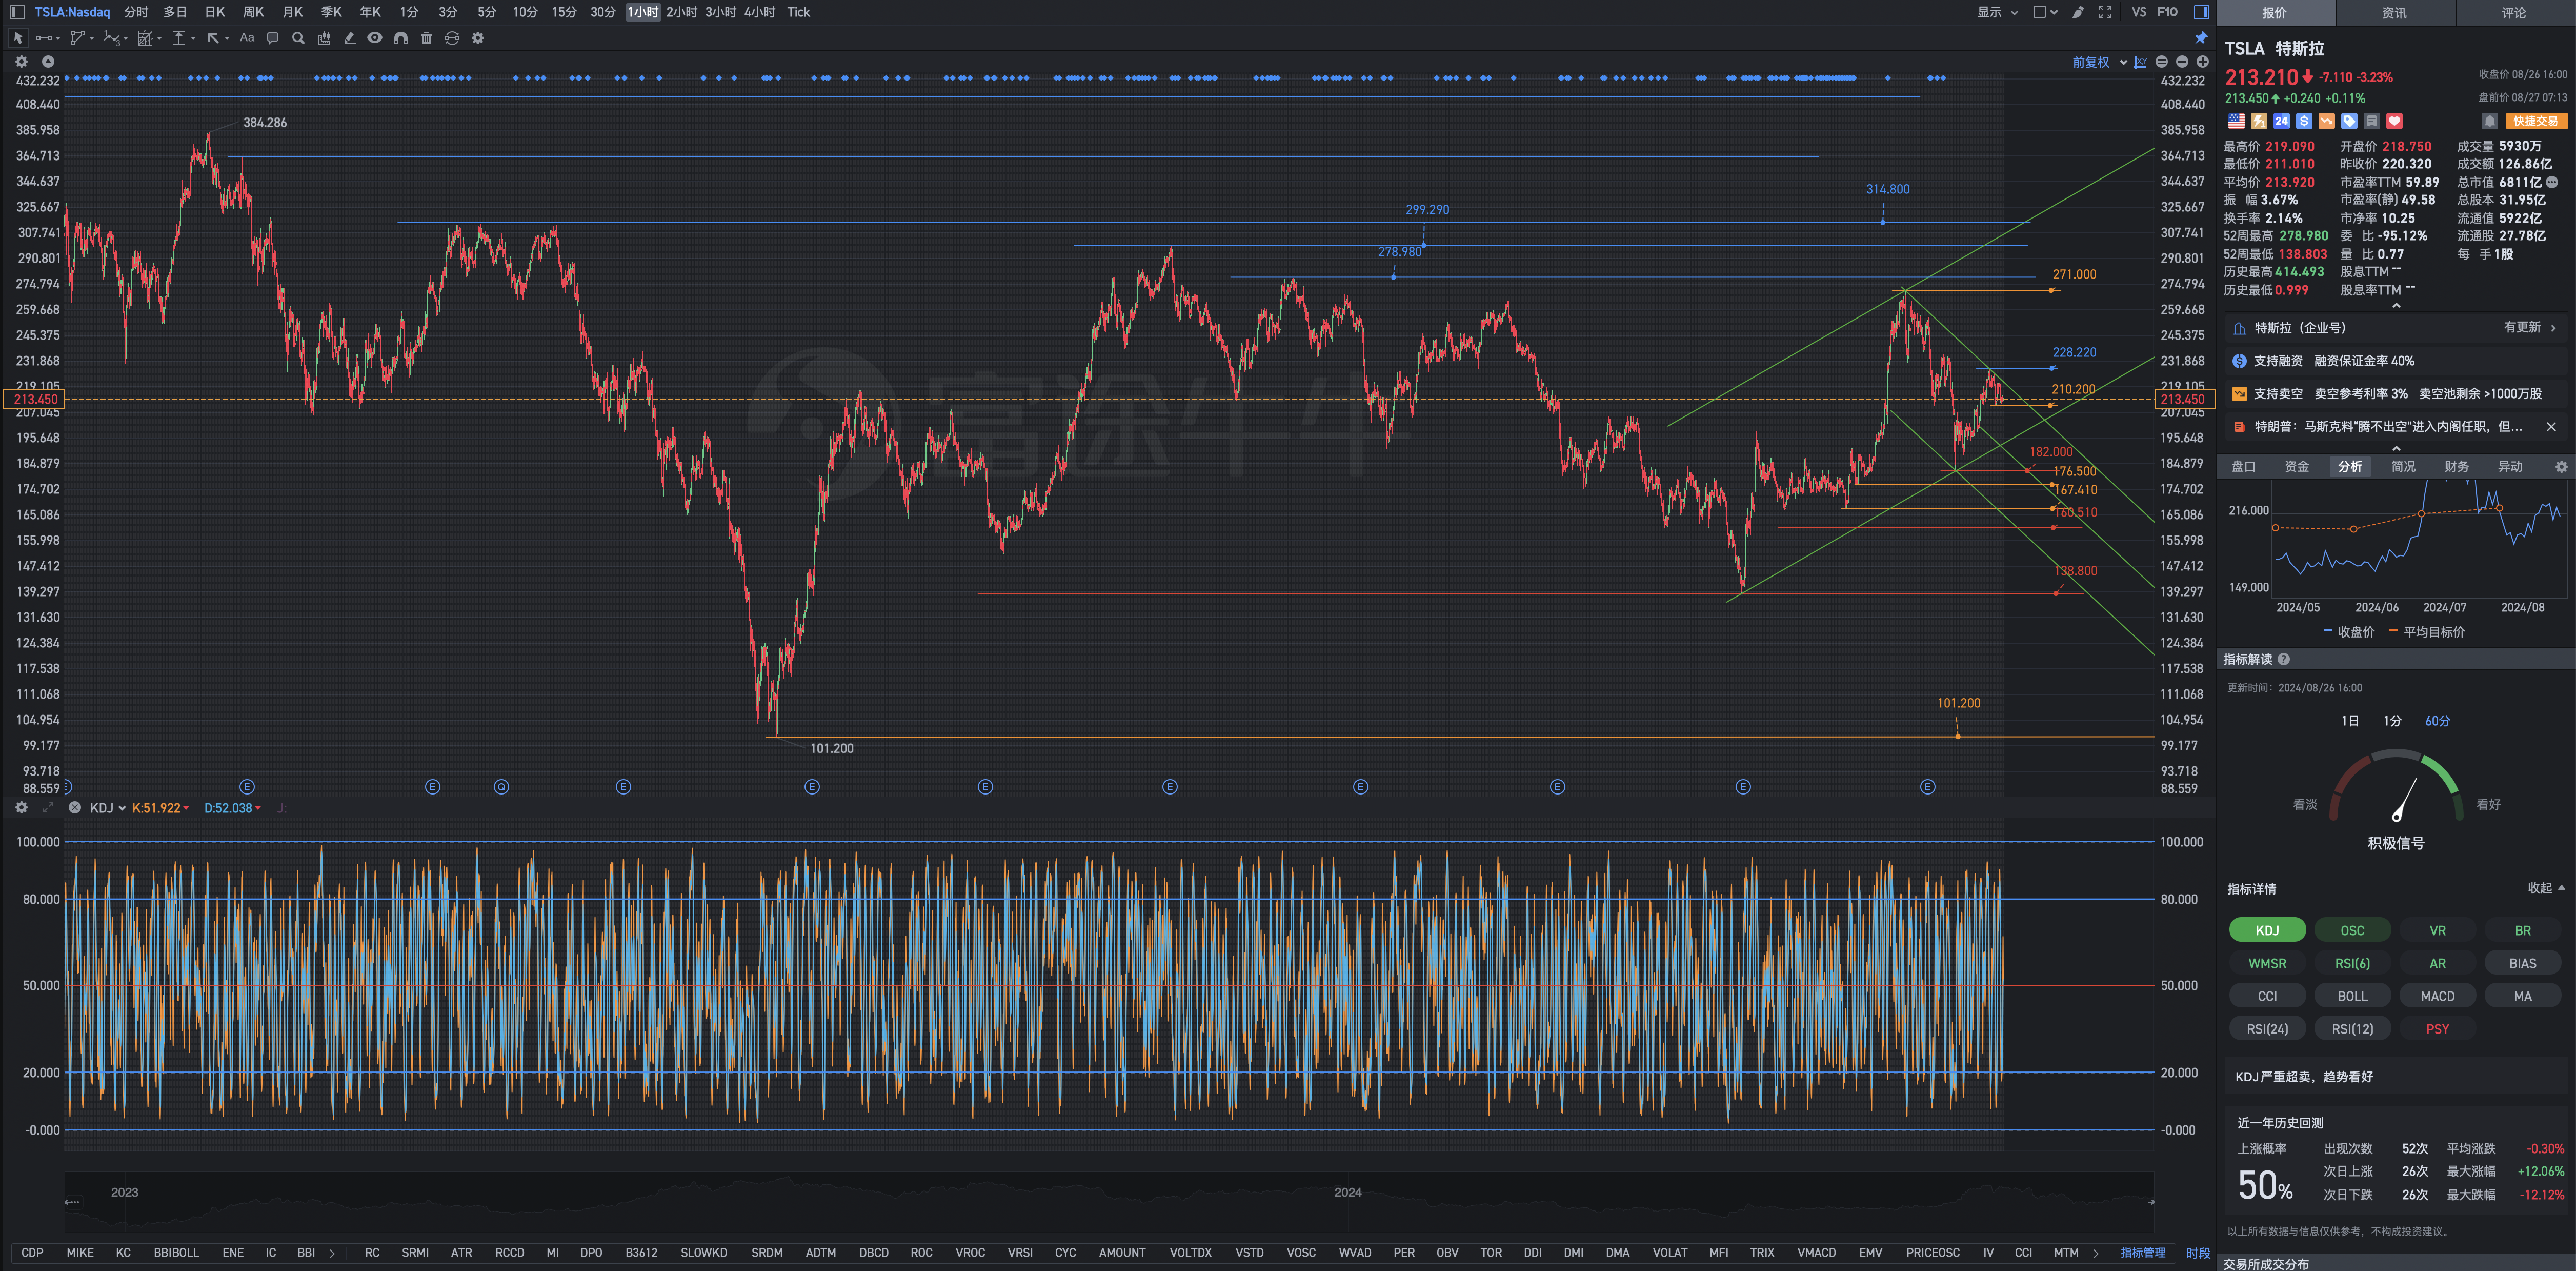Choose the comment bubble annotation tool
Image resolution: width=2576 pixels, height=1271 pixels.
(272, 38)
